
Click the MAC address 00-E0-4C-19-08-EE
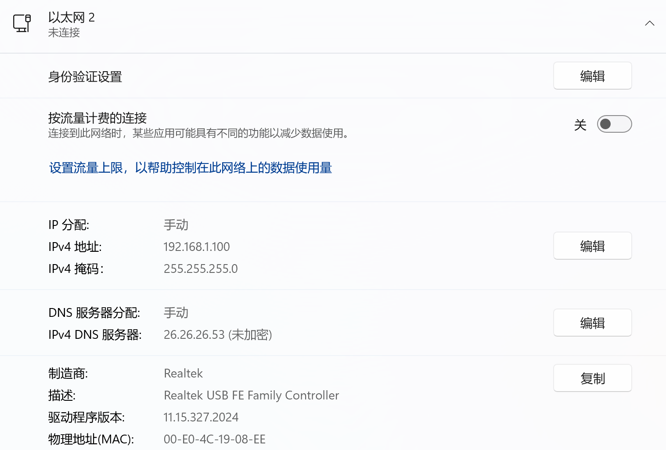pyautogui.click(x=215, y=439)
